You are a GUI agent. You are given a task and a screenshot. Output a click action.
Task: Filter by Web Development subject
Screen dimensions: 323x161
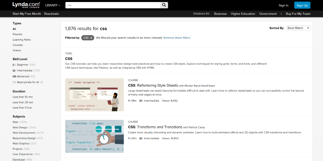(28, 133)
